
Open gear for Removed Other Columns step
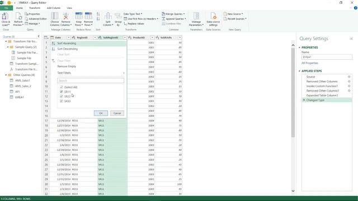point(349,82)
